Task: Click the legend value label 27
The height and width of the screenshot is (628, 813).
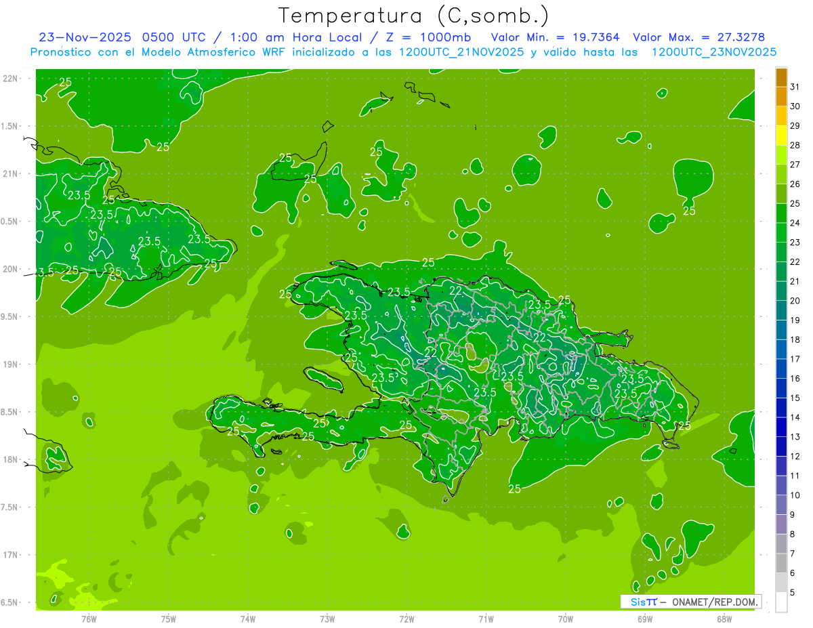Action: (795, 165)
